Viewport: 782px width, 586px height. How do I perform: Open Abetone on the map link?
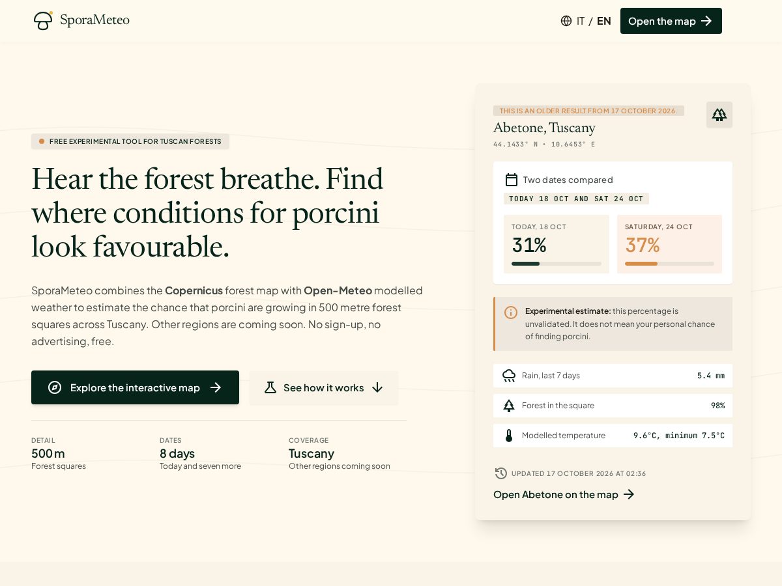tap(564, 494)
